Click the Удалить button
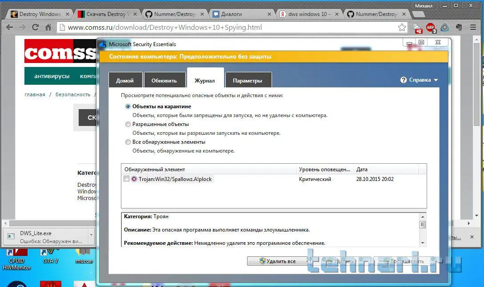The width and height of the screenshot is (484, 287). 340,261
